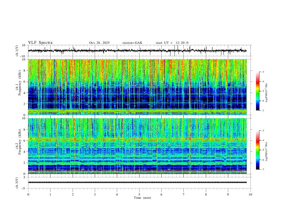The image size is (282, 218).
Task: Click the ch.2 spectrogram color scale bar
Action: [x=257, y=150]
